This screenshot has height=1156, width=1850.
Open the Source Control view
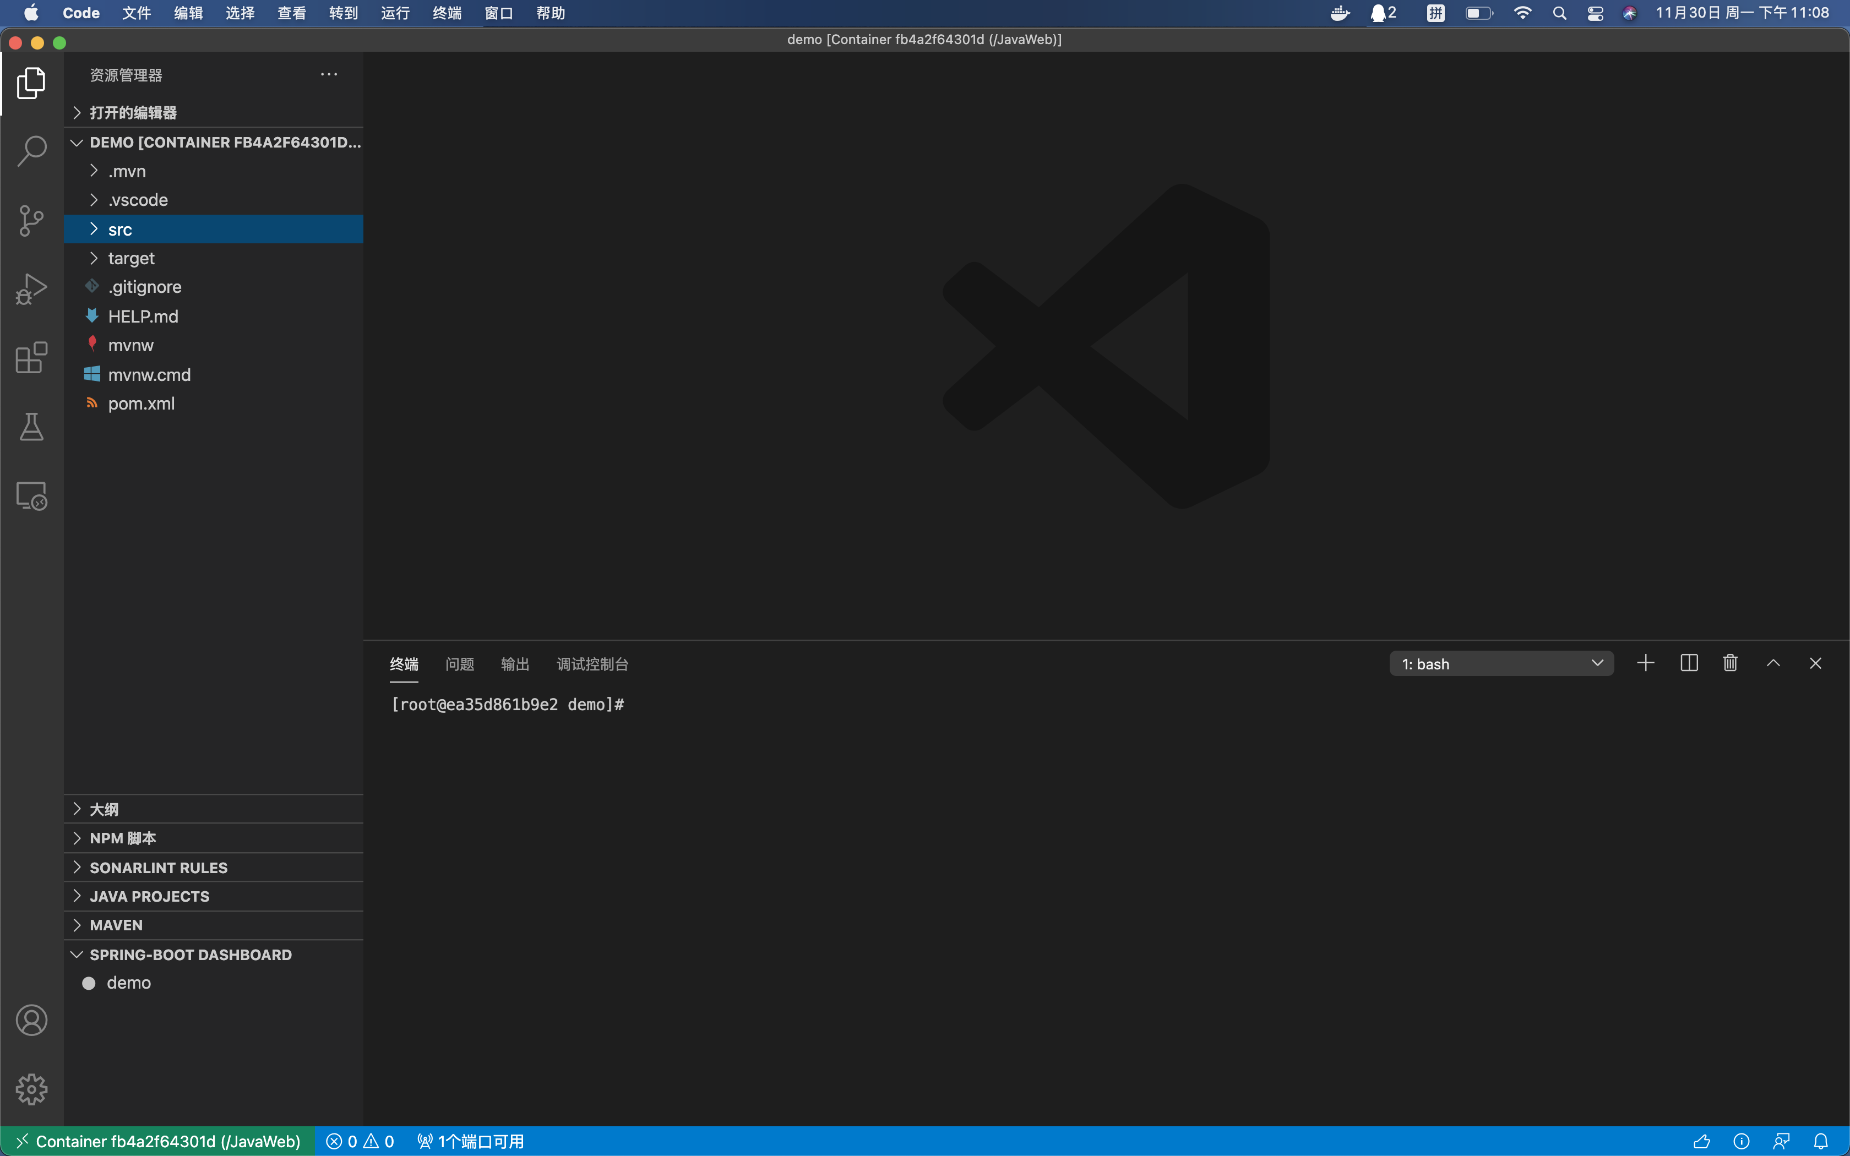click(x=31, y=220)
